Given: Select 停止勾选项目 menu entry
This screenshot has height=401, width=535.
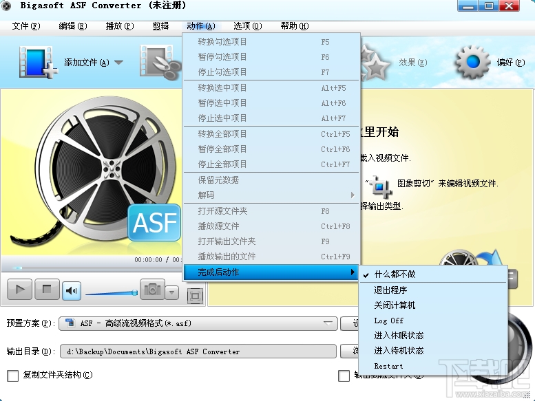Looking at the screenshot, I should 271,72.
